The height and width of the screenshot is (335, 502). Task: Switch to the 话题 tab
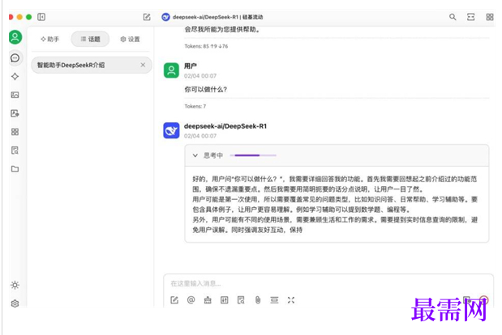(90, 40)
